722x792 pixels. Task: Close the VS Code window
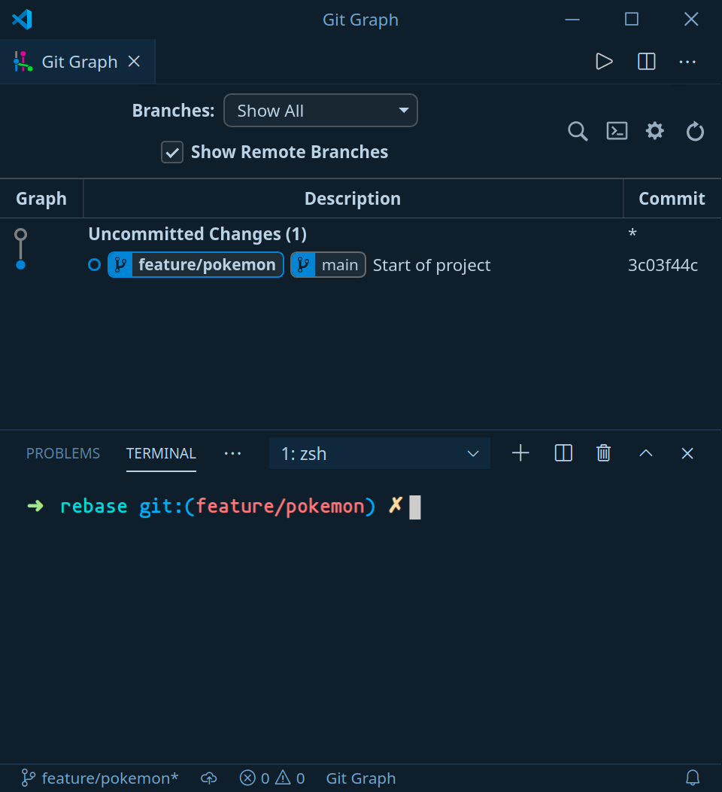pyautogui.click(x=691, y=19)
